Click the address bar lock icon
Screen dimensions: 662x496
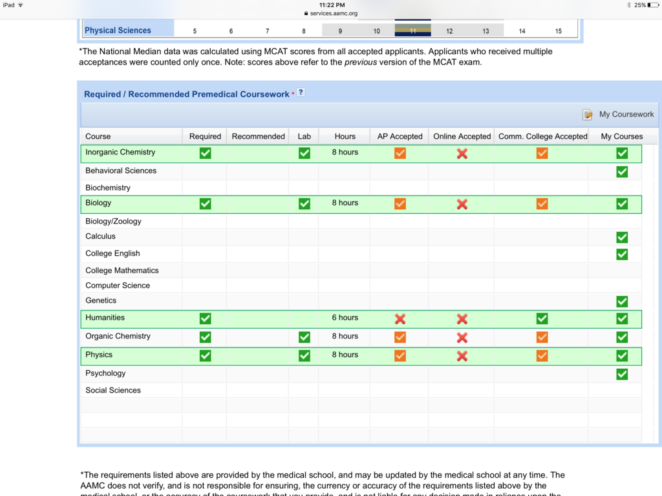click(x=306, y=14)
